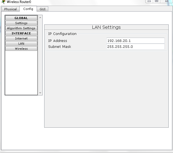Click the Wireless Router0 window icon
This screenshot has width=173, height=154.
[x=4, y=2]
